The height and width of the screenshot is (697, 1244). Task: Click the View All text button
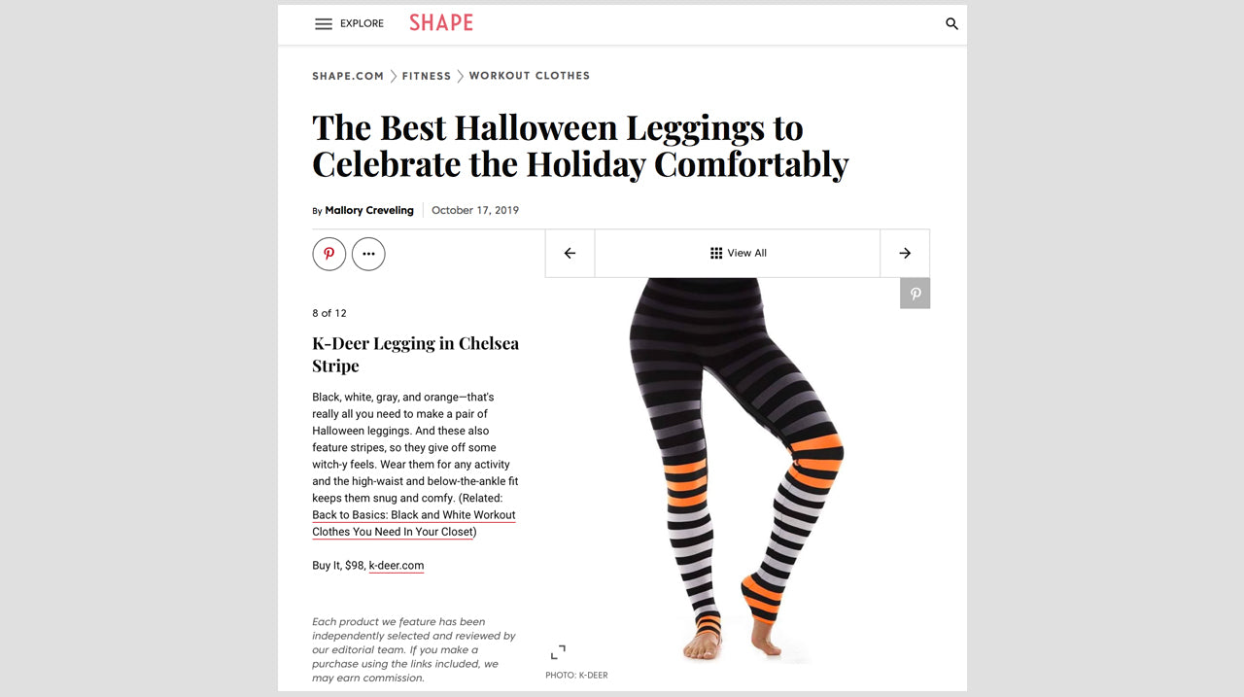coord(747,253)
